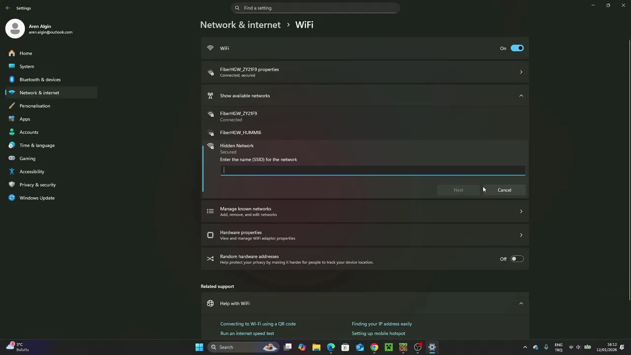Image resolution: width=631 pixels, height=355 pixels.
Task: Click the microphone tray icon
Action: 546,347
